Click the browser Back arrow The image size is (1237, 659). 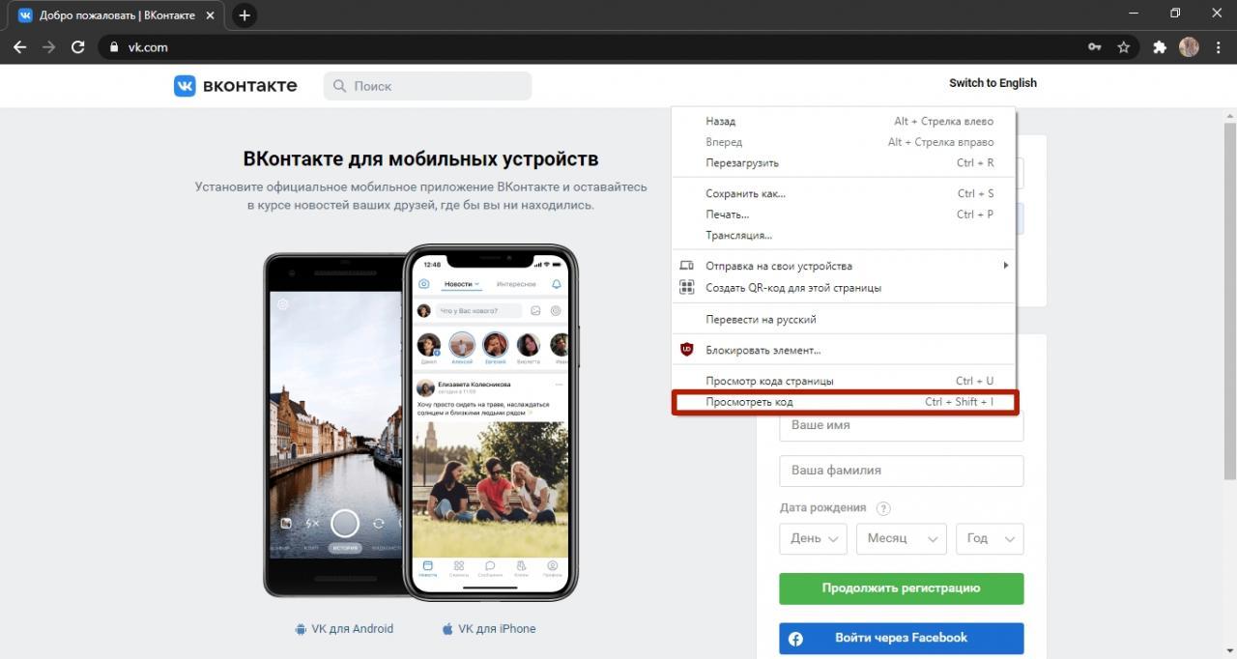pos(19,46)
